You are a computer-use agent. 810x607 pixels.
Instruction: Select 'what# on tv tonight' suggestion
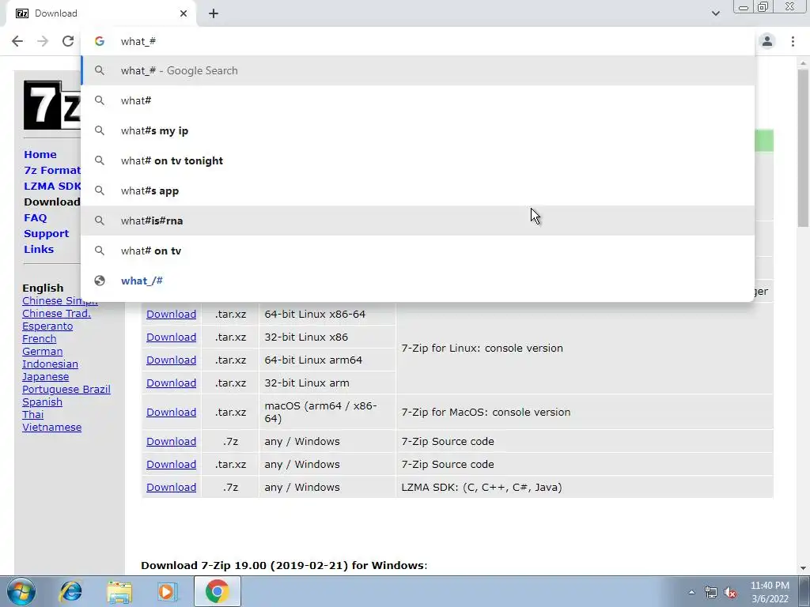418,160
